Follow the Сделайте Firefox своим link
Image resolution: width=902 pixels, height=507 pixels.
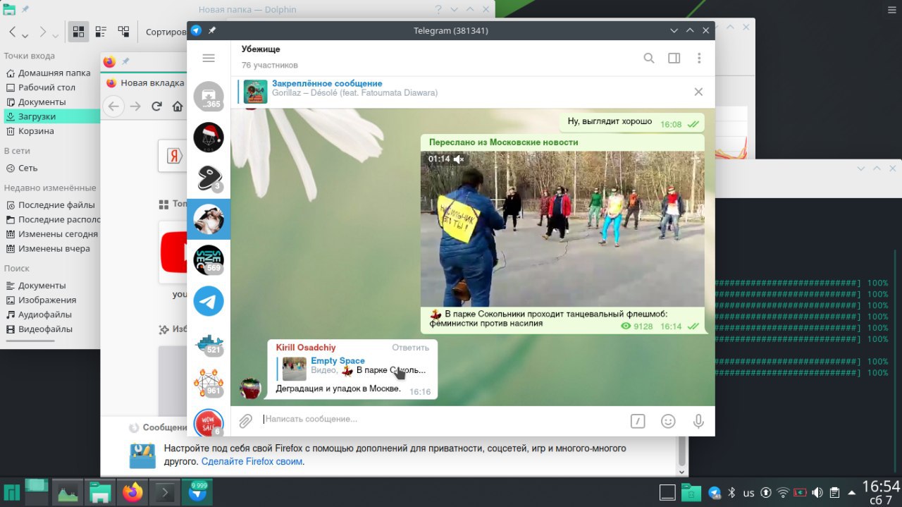coord(252,462)
